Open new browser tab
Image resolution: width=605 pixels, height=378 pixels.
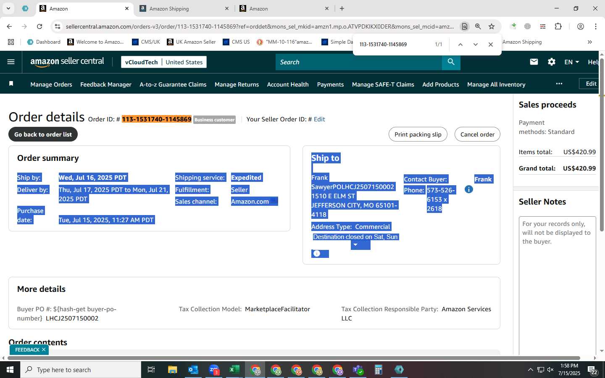click(342, 8)
